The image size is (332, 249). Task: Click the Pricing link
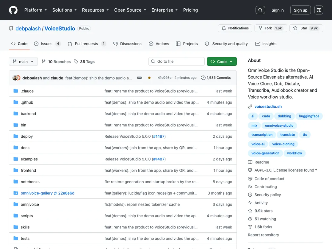coord(190,10)
